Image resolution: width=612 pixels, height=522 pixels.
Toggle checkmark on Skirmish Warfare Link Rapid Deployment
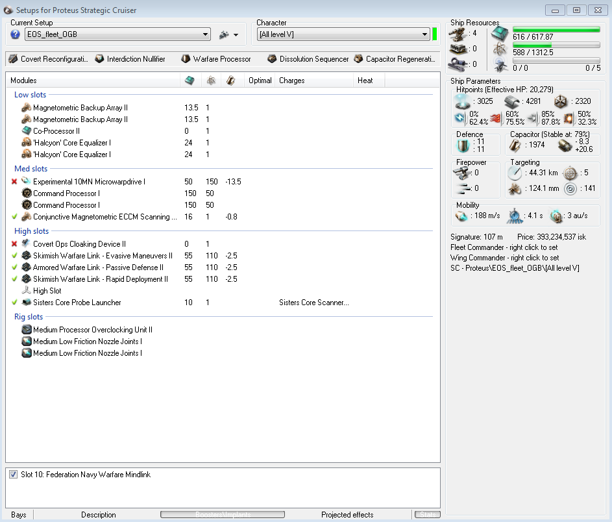pyautogui.click(x=14, y=279)
